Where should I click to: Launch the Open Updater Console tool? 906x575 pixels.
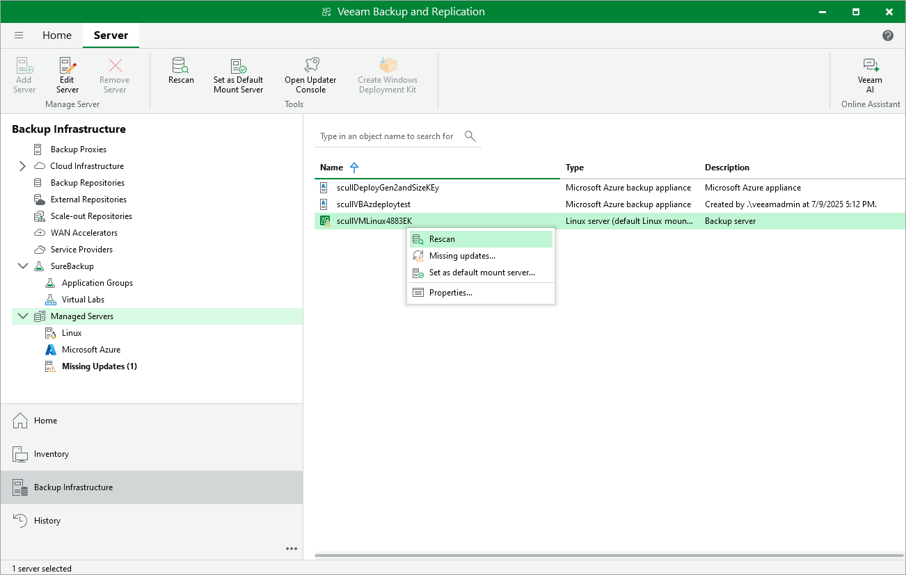(x=310, y=75)
